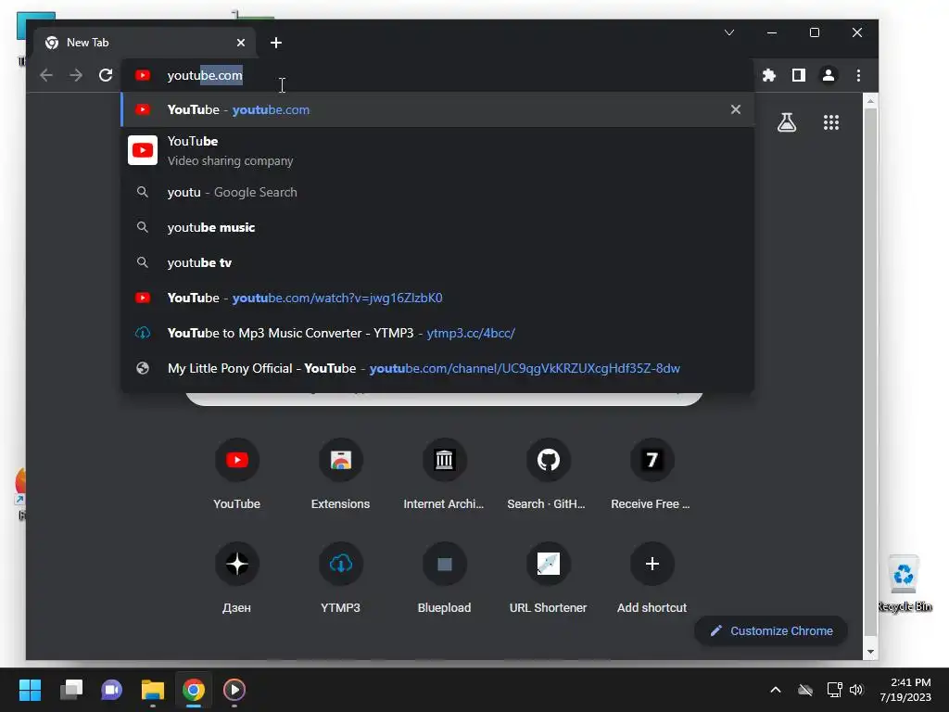
Task: Open the youtube.com/watch?v=jwg16ZlzbK0 suggestion
Action: [437, 298]
